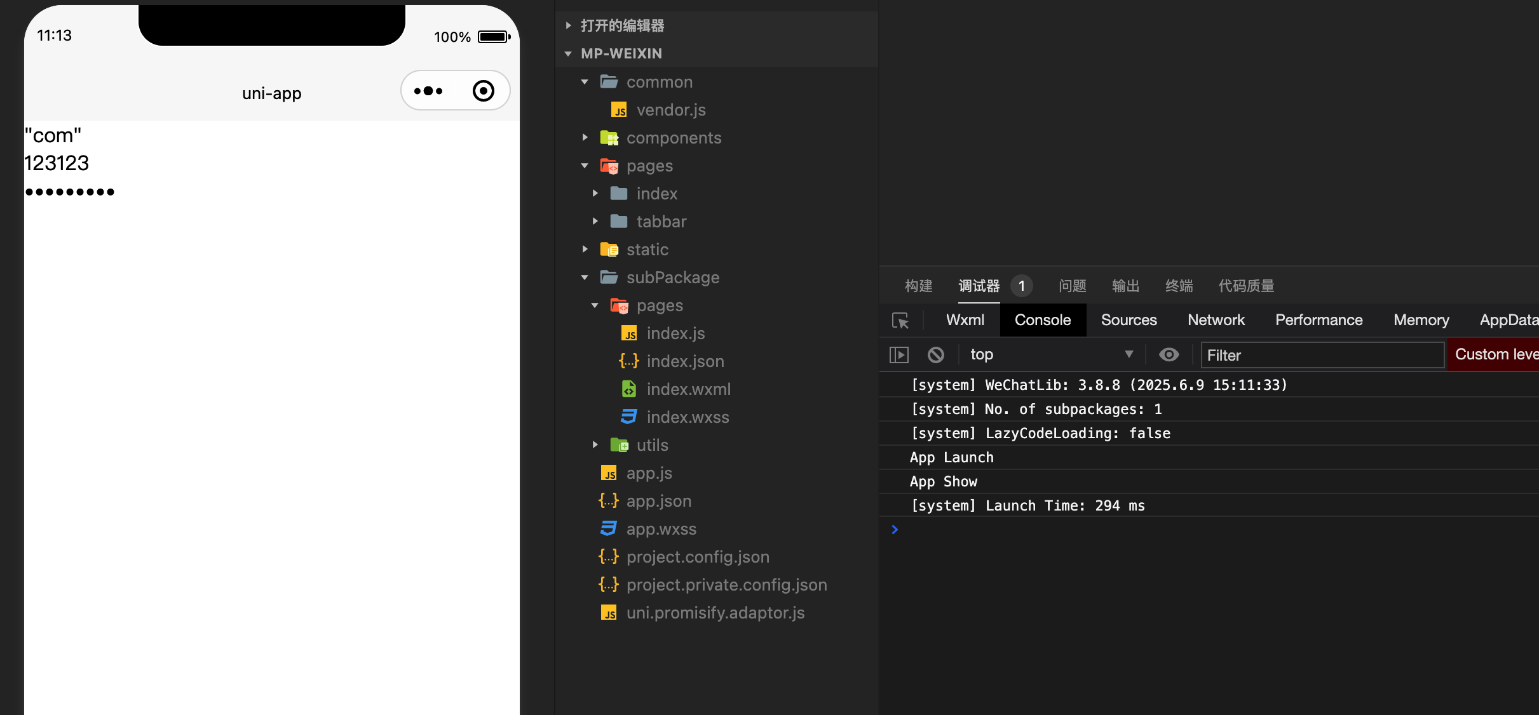The image size is (1539, 715).
Task: Click the "com" text in simulator
Action: [53, 135]
